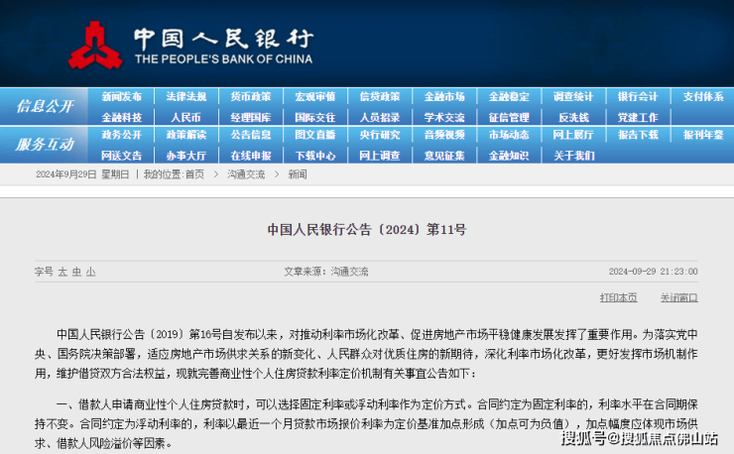Click the 关于我们 menu item

(x=573, y=155)
